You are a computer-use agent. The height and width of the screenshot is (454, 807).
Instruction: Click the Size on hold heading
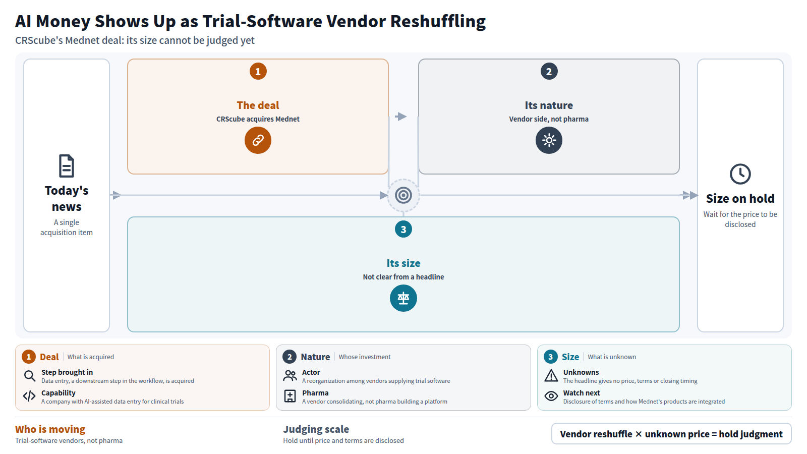click(x=740, y=199)
